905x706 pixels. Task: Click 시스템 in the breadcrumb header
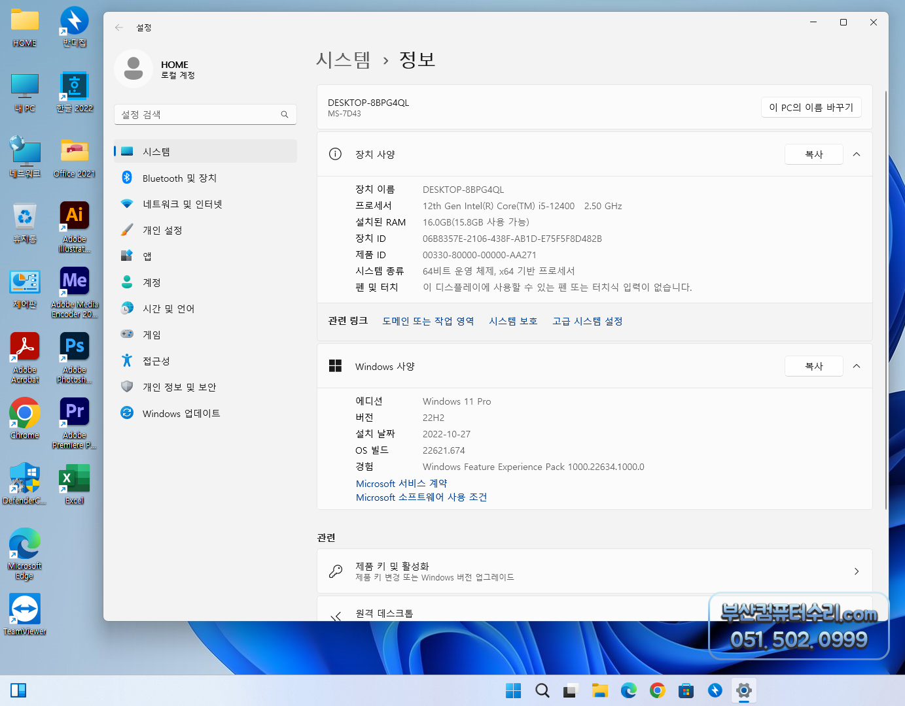click(343, 59)
